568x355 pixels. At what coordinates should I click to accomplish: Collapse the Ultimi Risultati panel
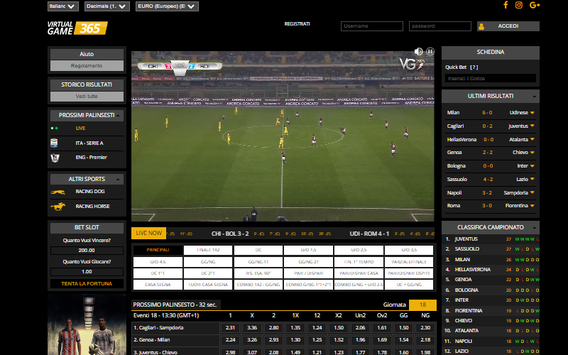535,97
